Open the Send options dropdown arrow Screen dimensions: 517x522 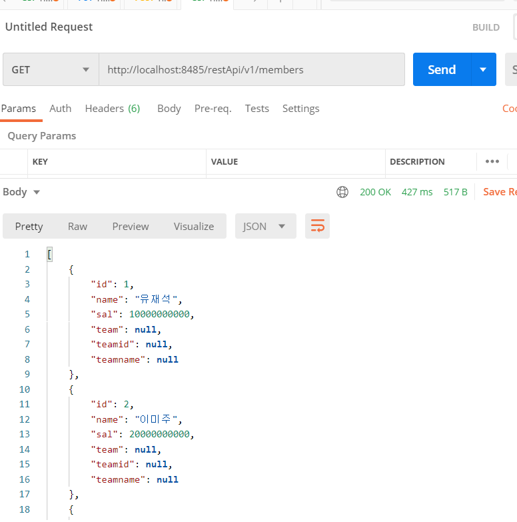tap(484, 69)
